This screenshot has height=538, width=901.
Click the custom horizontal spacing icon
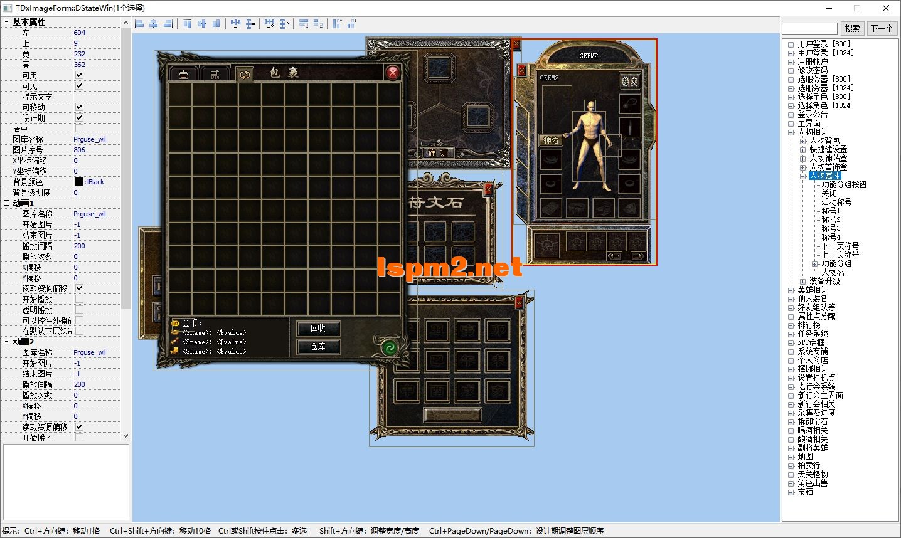(x=269, y=24)
